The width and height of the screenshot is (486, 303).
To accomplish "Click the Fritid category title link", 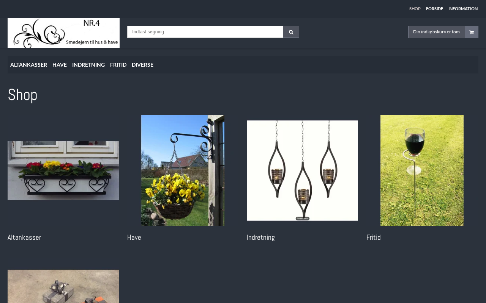I will tap(373, 237).
